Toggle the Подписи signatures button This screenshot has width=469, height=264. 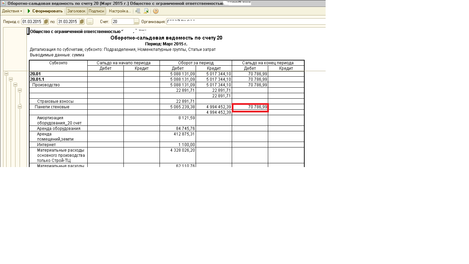(x=96, y=11)
